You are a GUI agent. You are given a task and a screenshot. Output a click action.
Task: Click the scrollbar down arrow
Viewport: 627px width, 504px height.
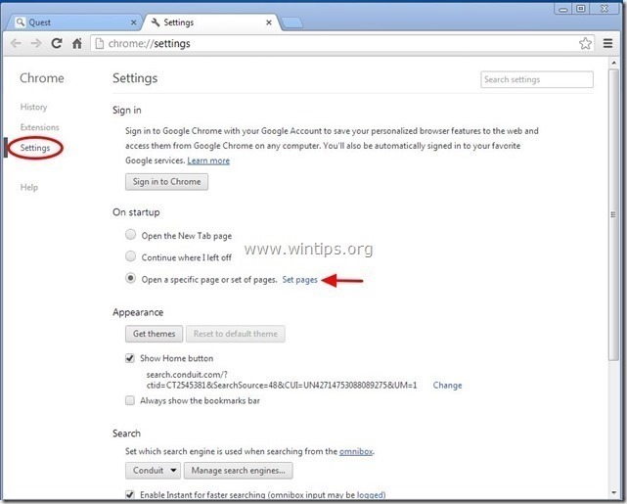click(x=613, y=493)
